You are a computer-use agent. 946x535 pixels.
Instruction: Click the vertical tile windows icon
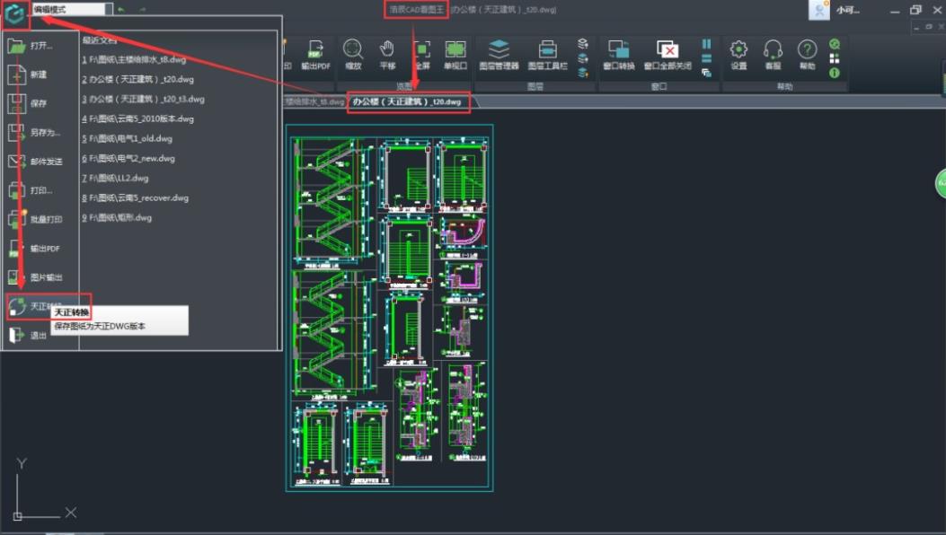[706, 44]
